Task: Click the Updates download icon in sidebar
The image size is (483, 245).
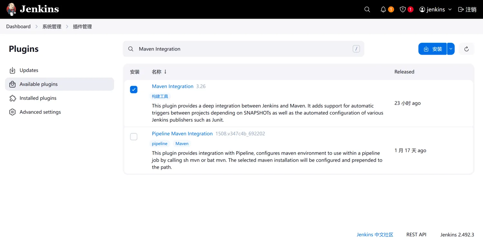Action: 13,70
